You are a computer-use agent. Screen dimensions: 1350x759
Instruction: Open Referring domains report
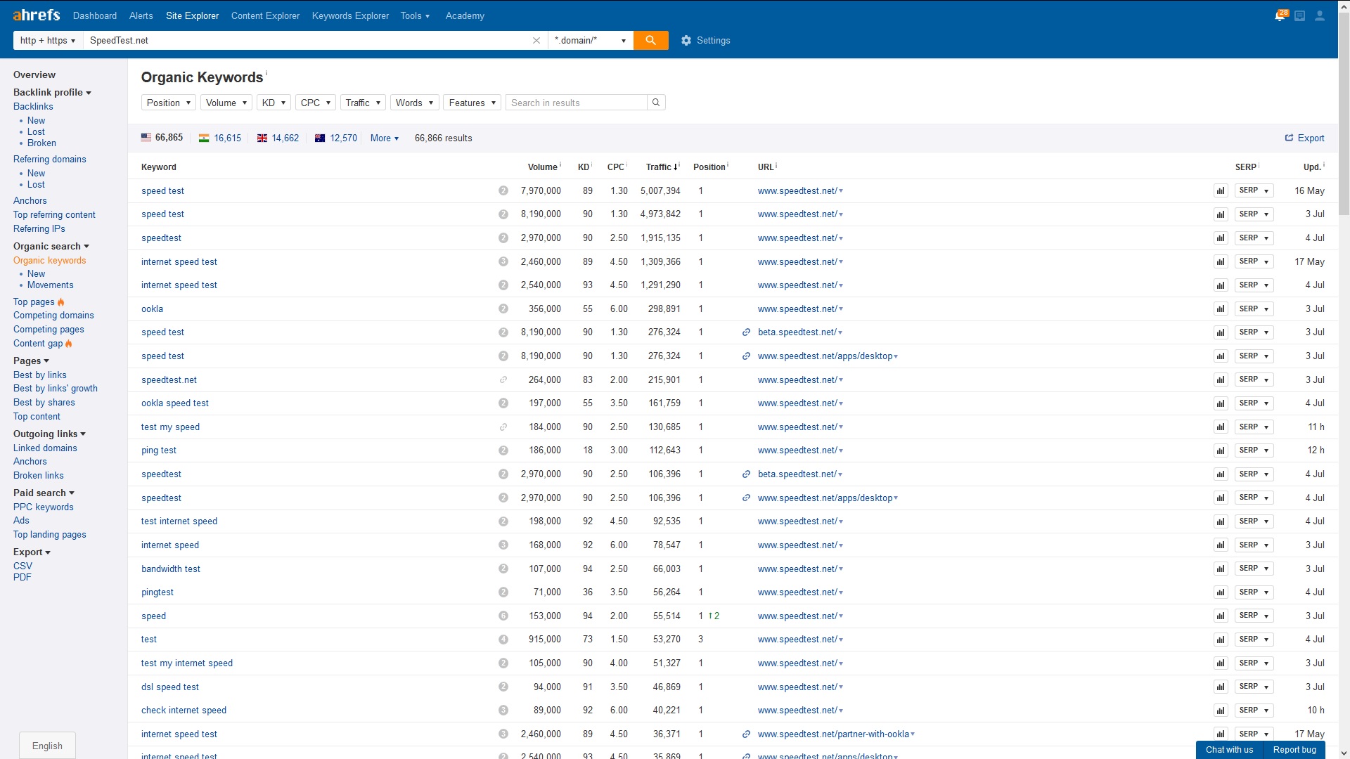(x=50, y=160)
